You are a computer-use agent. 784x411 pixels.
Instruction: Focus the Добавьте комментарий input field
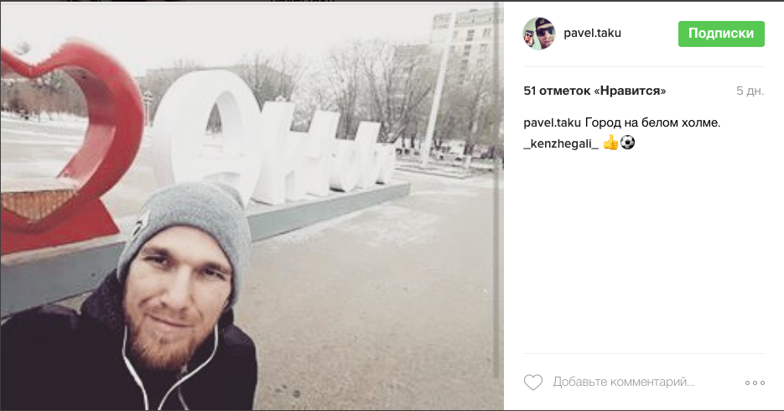[624, 382]
